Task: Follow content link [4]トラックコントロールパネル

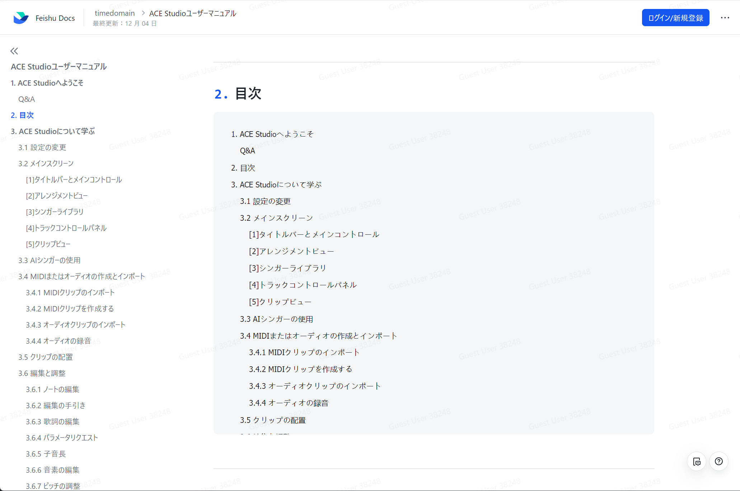Action: click(x=303, y=285)
